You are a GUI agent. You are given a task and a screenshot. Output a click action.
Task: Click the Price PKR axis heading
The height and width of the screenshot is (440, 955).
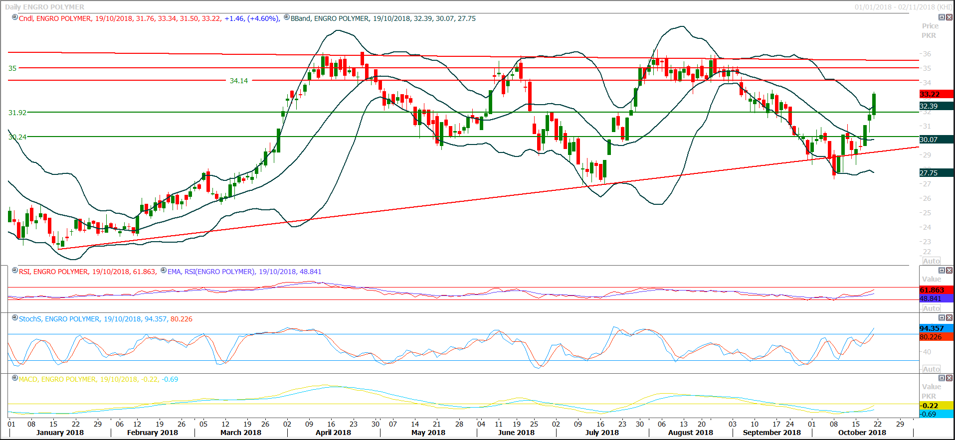tap(930, 31)
